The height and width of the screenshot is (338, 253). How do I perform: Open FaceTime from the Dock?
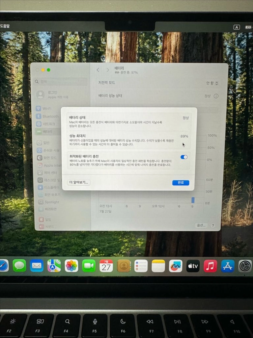pyautogui.click(x=89, y=266)
